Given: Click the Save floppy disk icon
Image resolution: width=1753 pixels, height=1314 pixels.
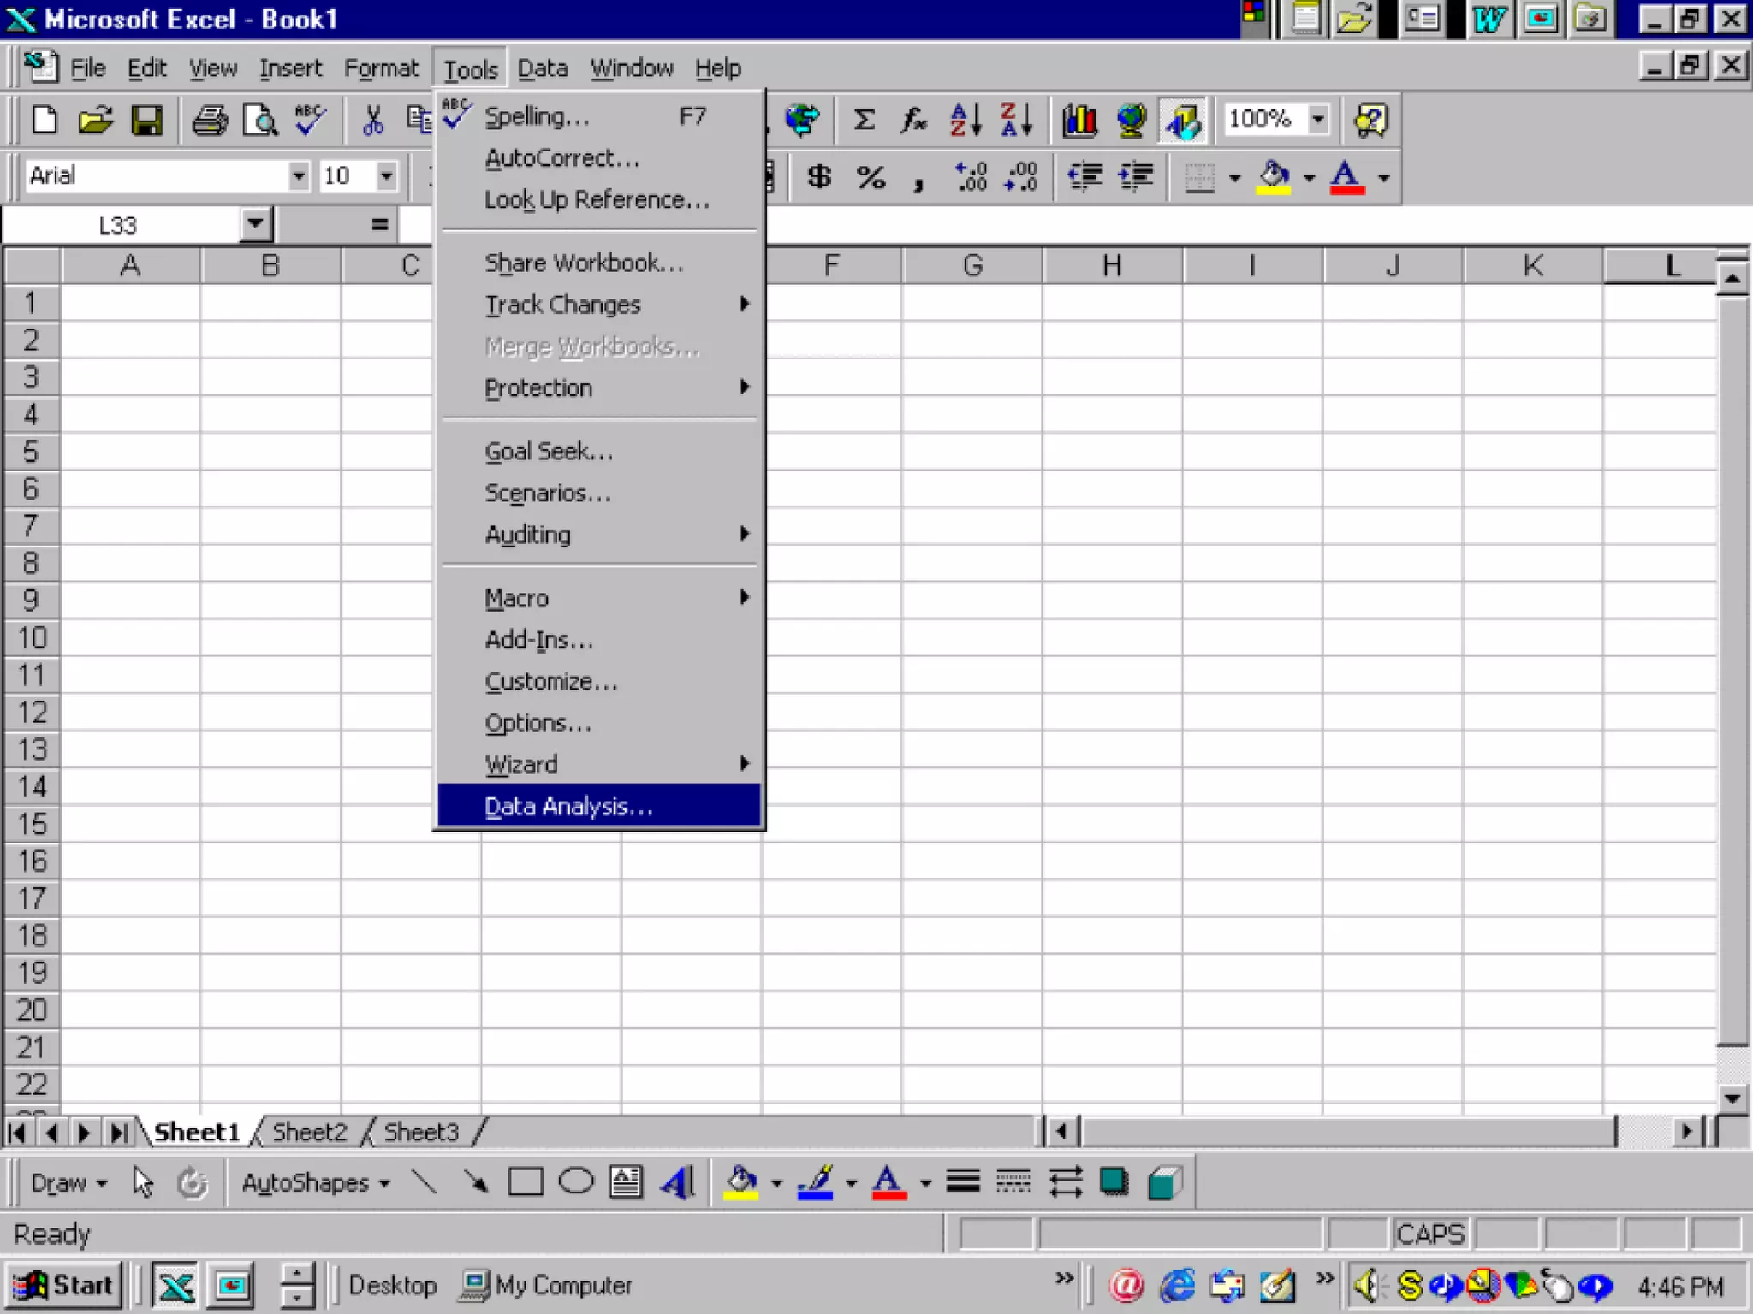Looking at the screenshot, I should 146,120.
